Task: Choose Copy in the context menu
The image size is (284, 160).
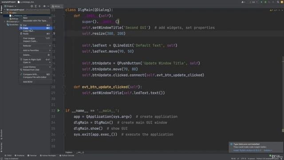Action: pyautogui.click(x=35, y=28)
